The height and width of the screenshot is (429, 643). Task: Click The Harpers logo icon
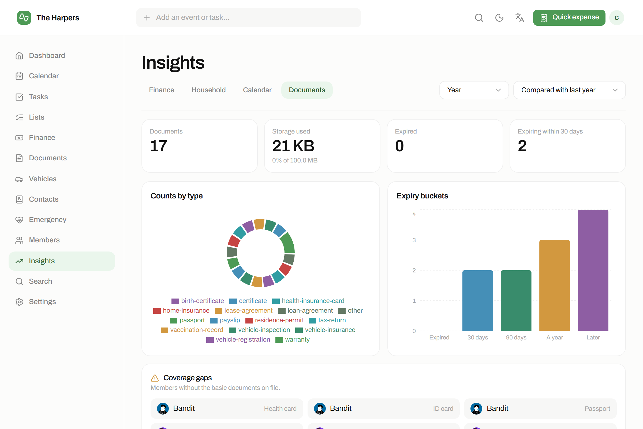(24, 18)
